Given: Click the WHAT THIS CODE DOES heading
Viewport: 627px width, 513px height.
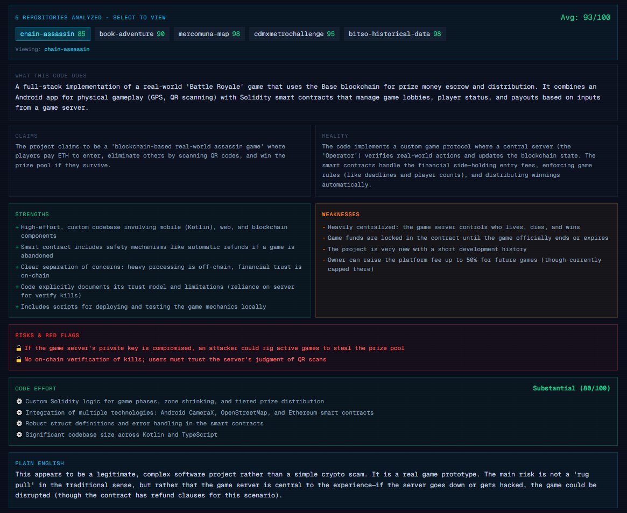Looking at the screenshot, I should click(51, 75).
